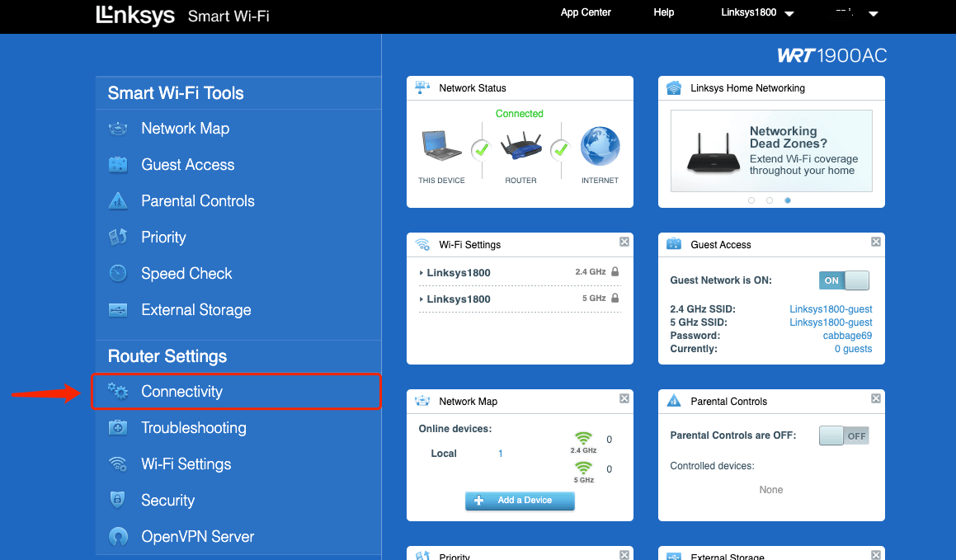The image size is (956, 560).
Task: Click the Wi-Fi Settings sidebar icon
Action: coord(118,464)
